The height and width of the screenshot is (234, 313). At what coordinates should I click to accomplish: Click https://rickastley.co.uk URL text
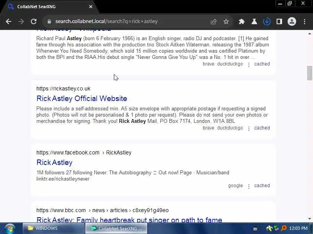63,89
